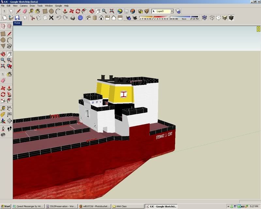Open the AAA Class folder taskbar button
Viewport: 261px width, 209px height.
[x=128, y=206]
